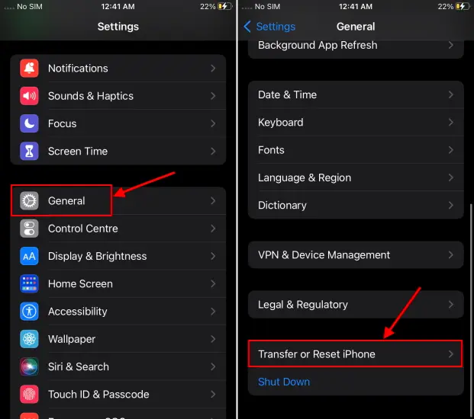Tap the Wallpaper flower icon
The width and height of the screenshot is (474, 419).
click(x=29, y=339)
